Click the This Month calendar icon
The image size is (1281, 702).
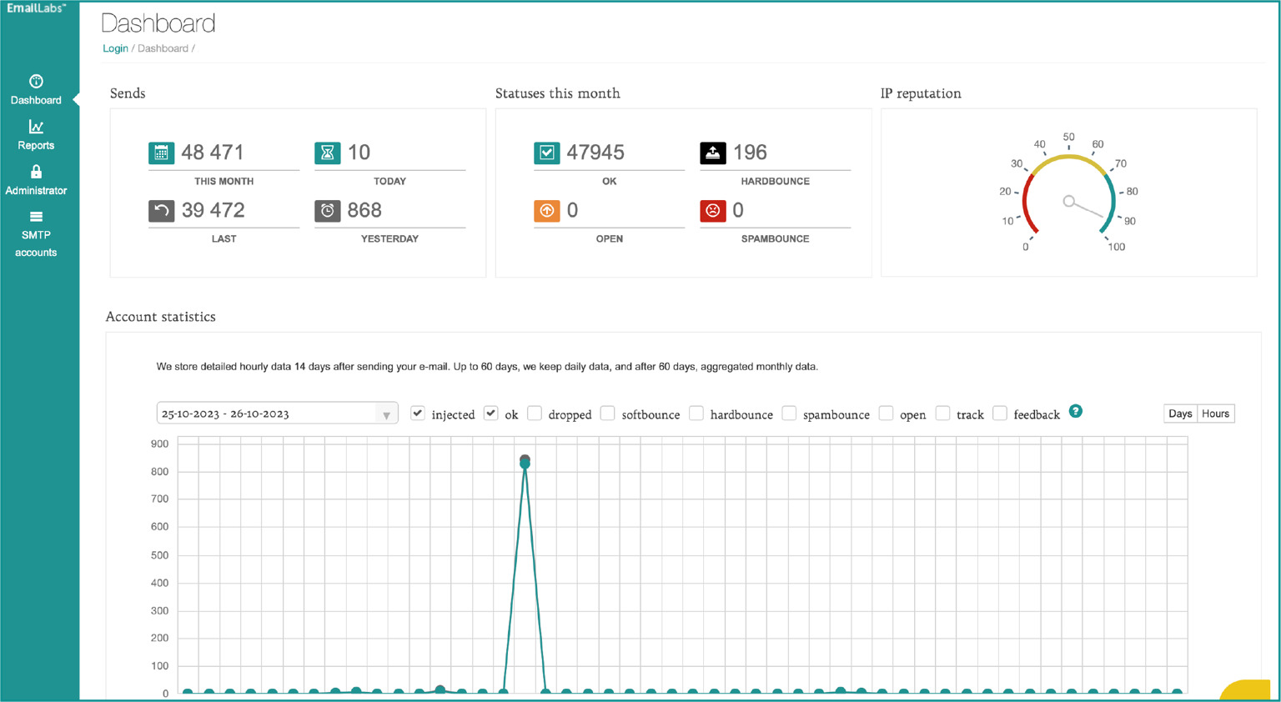click(161, 153)
